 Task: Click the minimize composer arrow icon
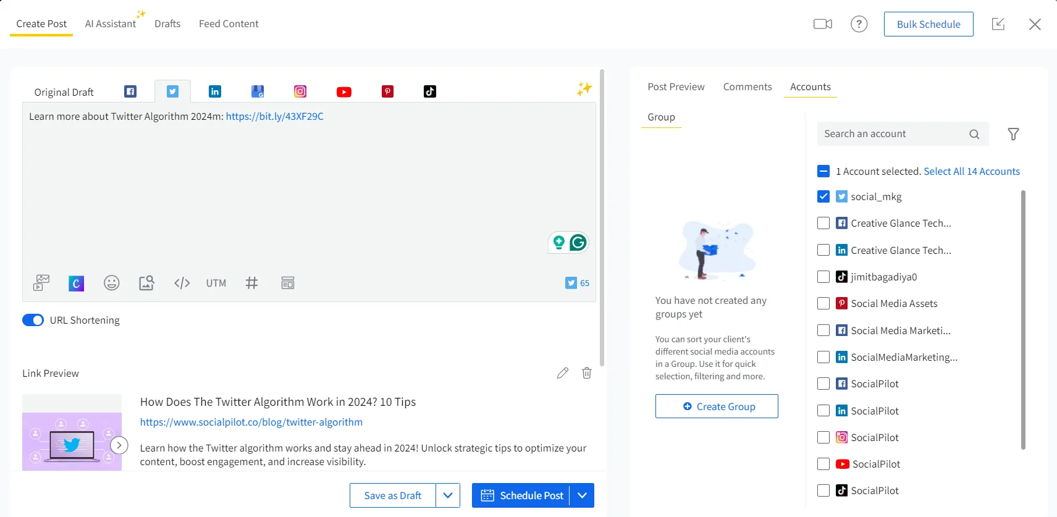pyautogui.click(x=998, y=24)
